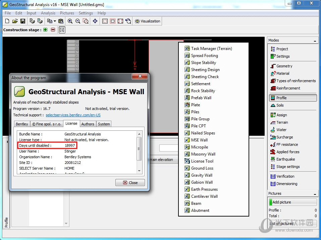Open the Pictures menu

click(x=67, y=13)
